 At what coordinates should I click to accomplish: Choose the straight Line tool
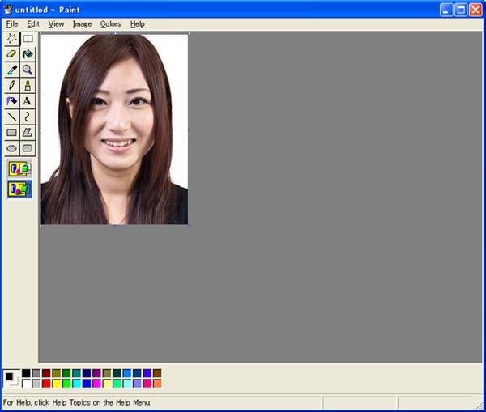12,117
